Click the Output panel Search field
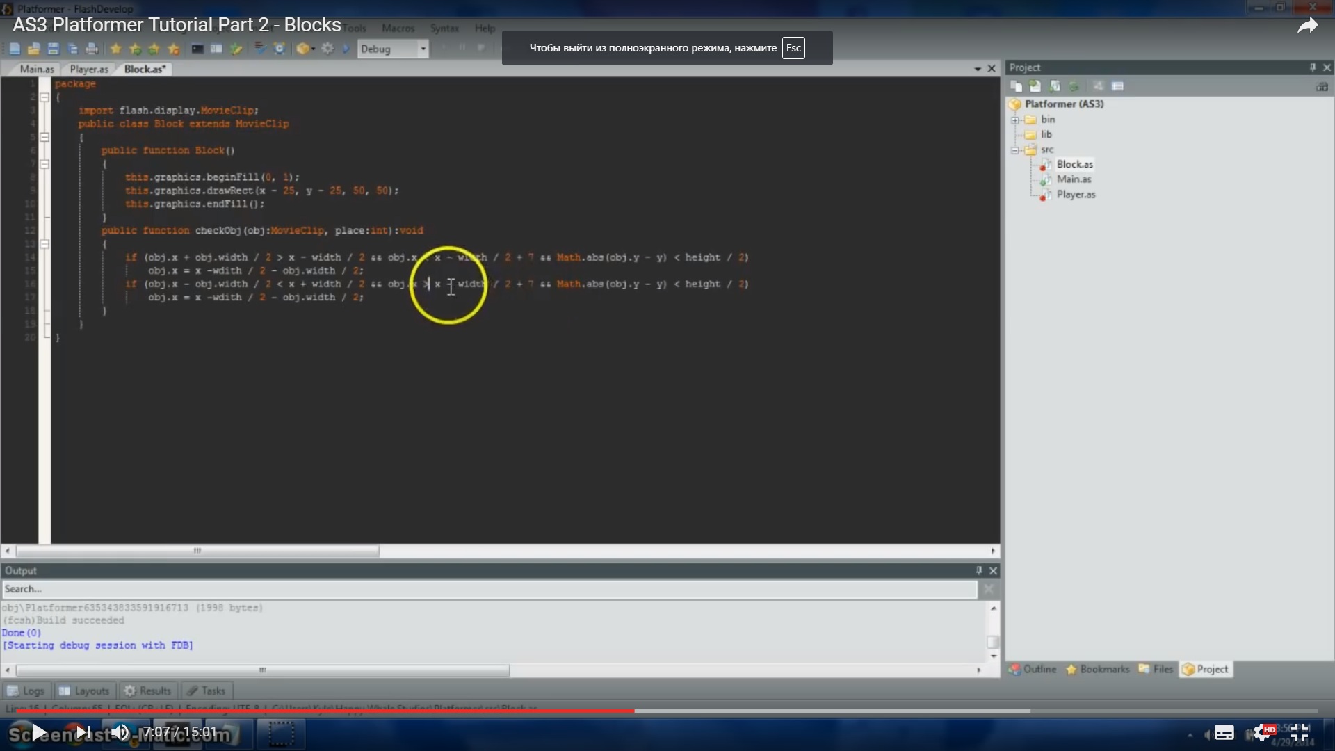This screenshot has height=751, width=1335. click(x=489, y=589)
